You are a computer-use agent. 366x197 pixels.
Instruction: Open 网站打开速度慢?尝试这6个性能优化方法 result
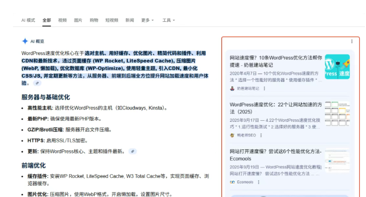pyautogui.click(x=276, y=155)
